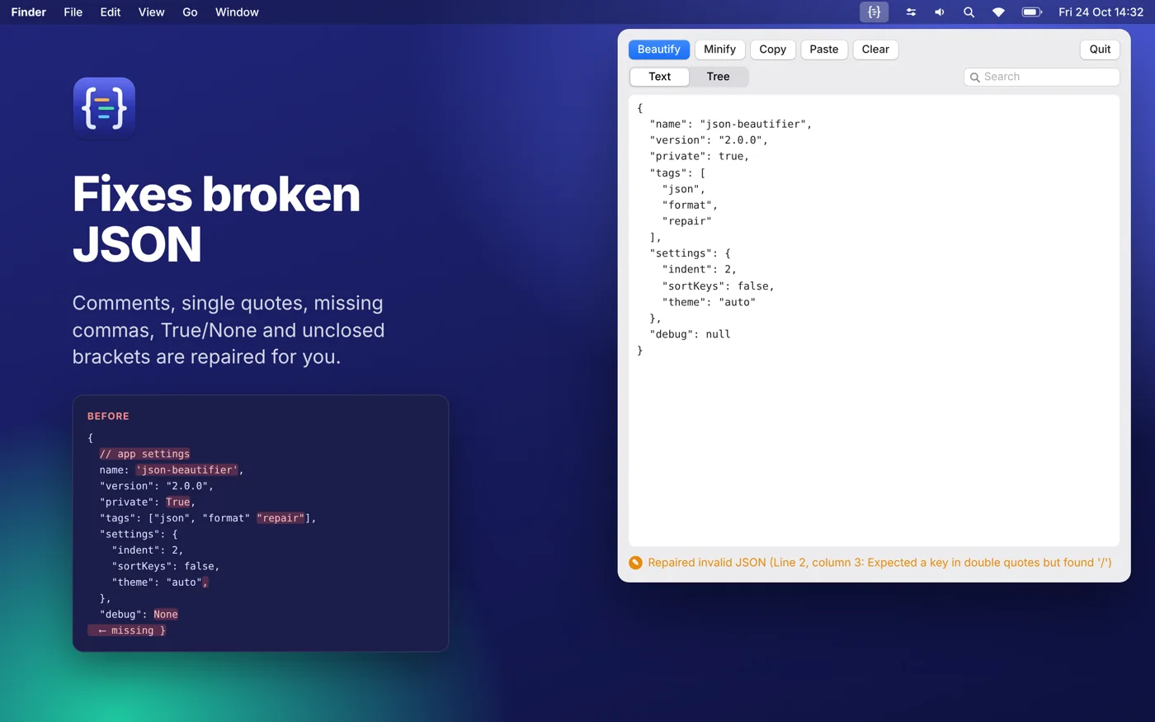Open the Go menu
Screen dimensions: 1155x722
click(x=190, y=12)
